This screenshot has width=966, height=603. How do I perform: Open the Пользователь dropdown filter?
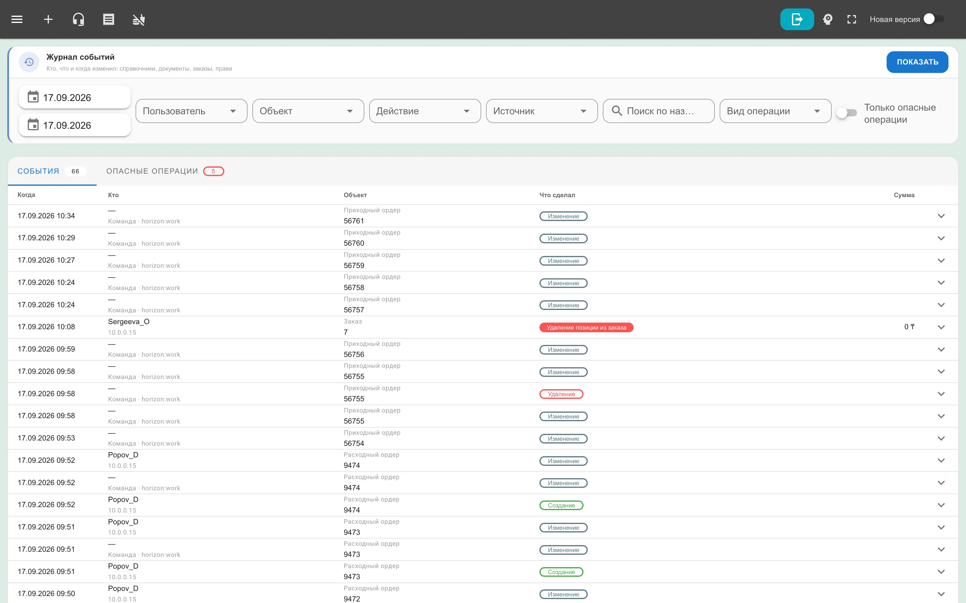coord(191,111)
